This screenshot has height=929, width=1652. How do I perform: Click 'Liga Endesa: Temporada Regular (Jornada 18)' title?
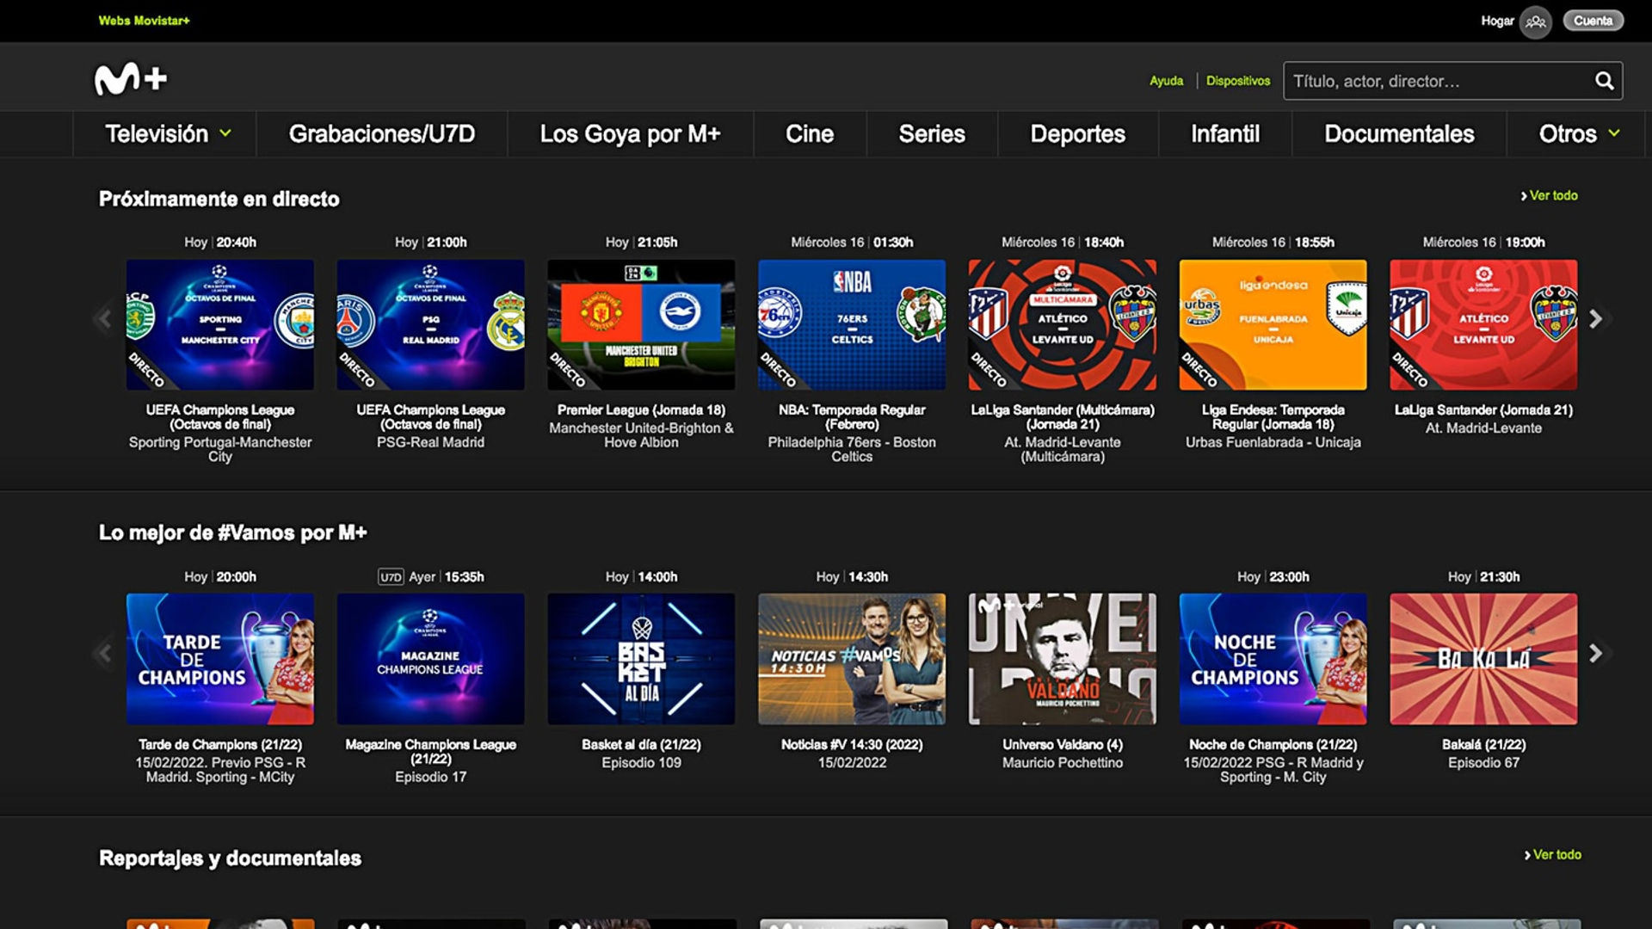tap(1273, 417)
